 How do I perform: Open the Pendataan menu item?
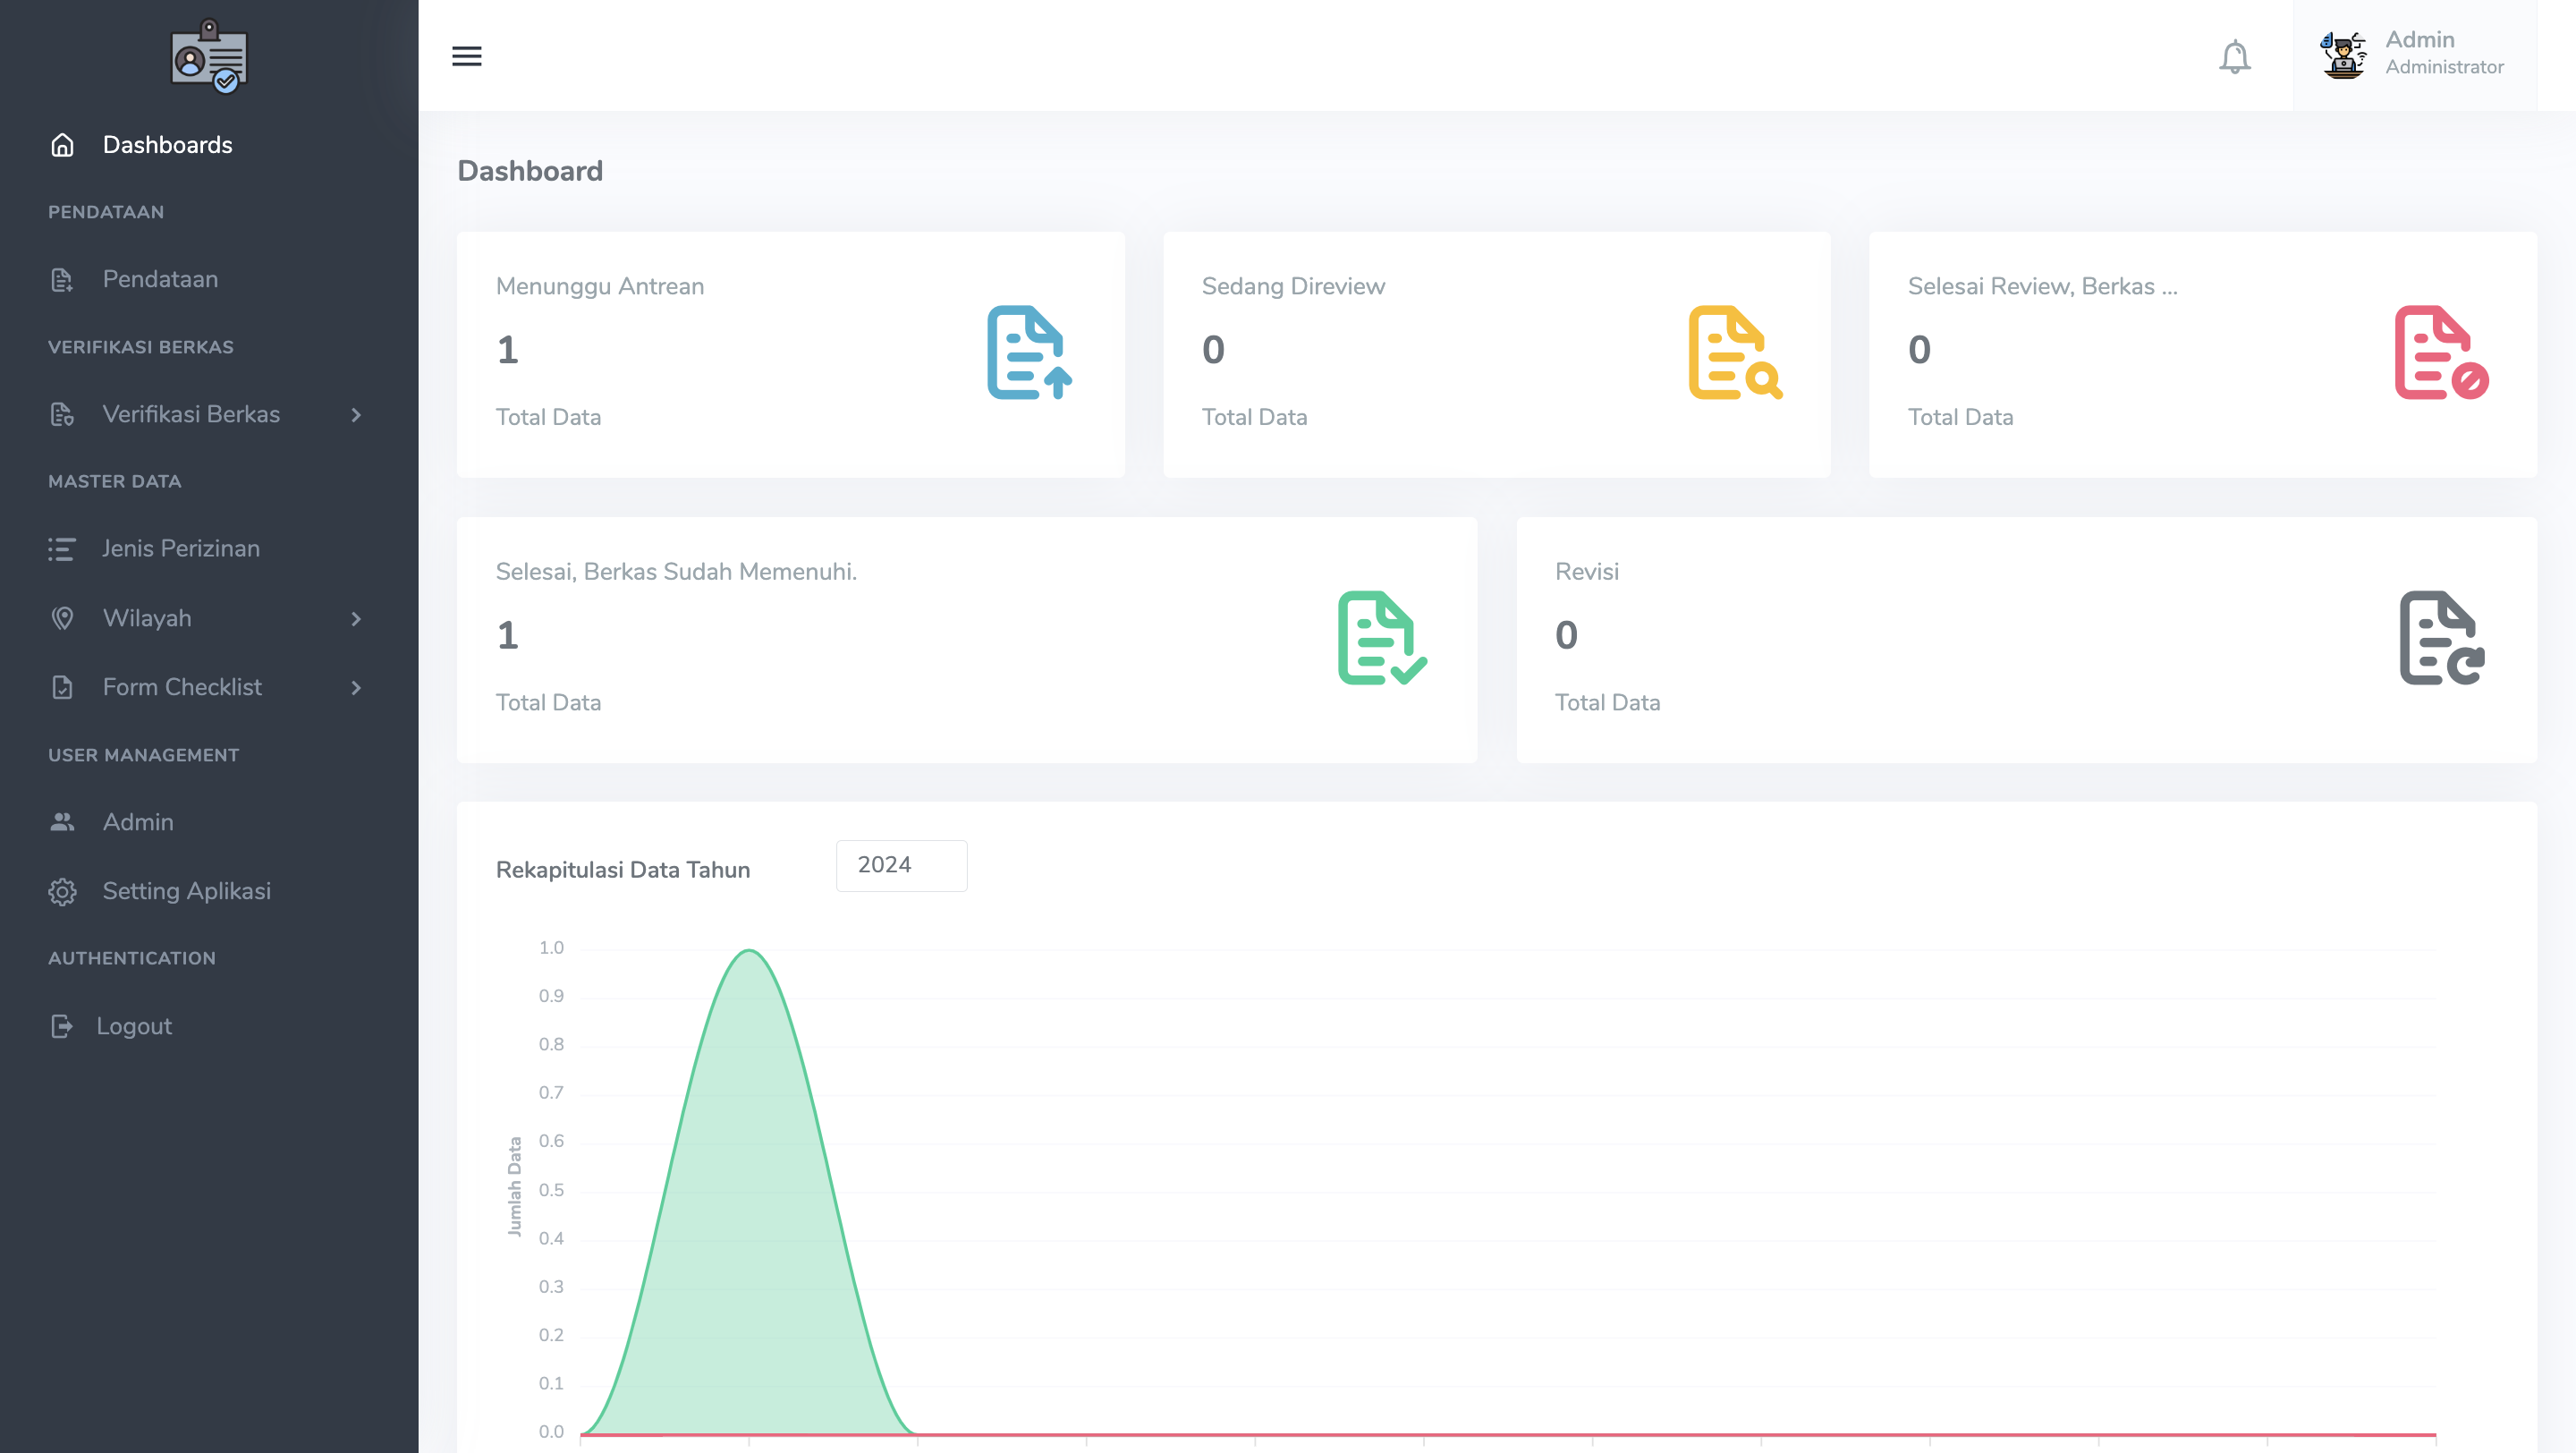click(x=160, y=279)
